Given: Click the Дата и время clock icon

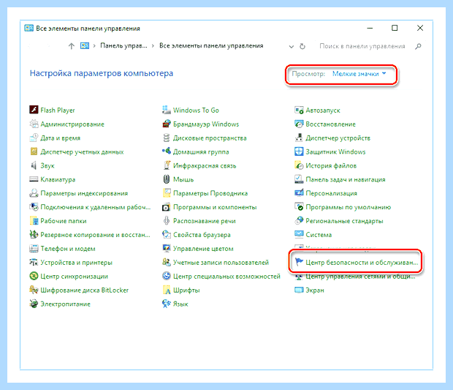Looking at the screenshot, I should (34, 138).
